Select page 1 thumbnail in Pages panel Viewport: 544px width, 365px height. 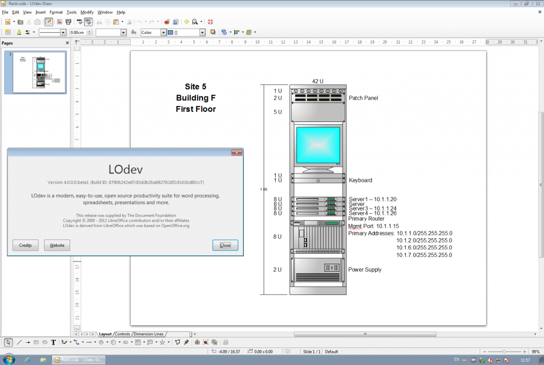pos(36,72)
